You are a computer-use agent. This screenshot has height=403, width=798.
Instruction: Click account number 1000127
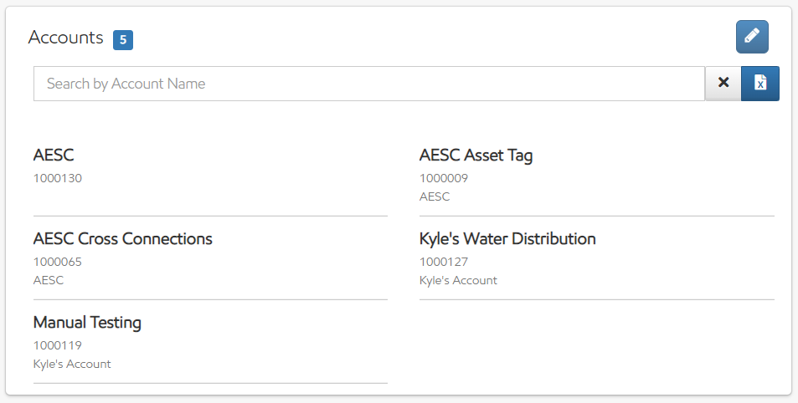(x=443, y=262)
